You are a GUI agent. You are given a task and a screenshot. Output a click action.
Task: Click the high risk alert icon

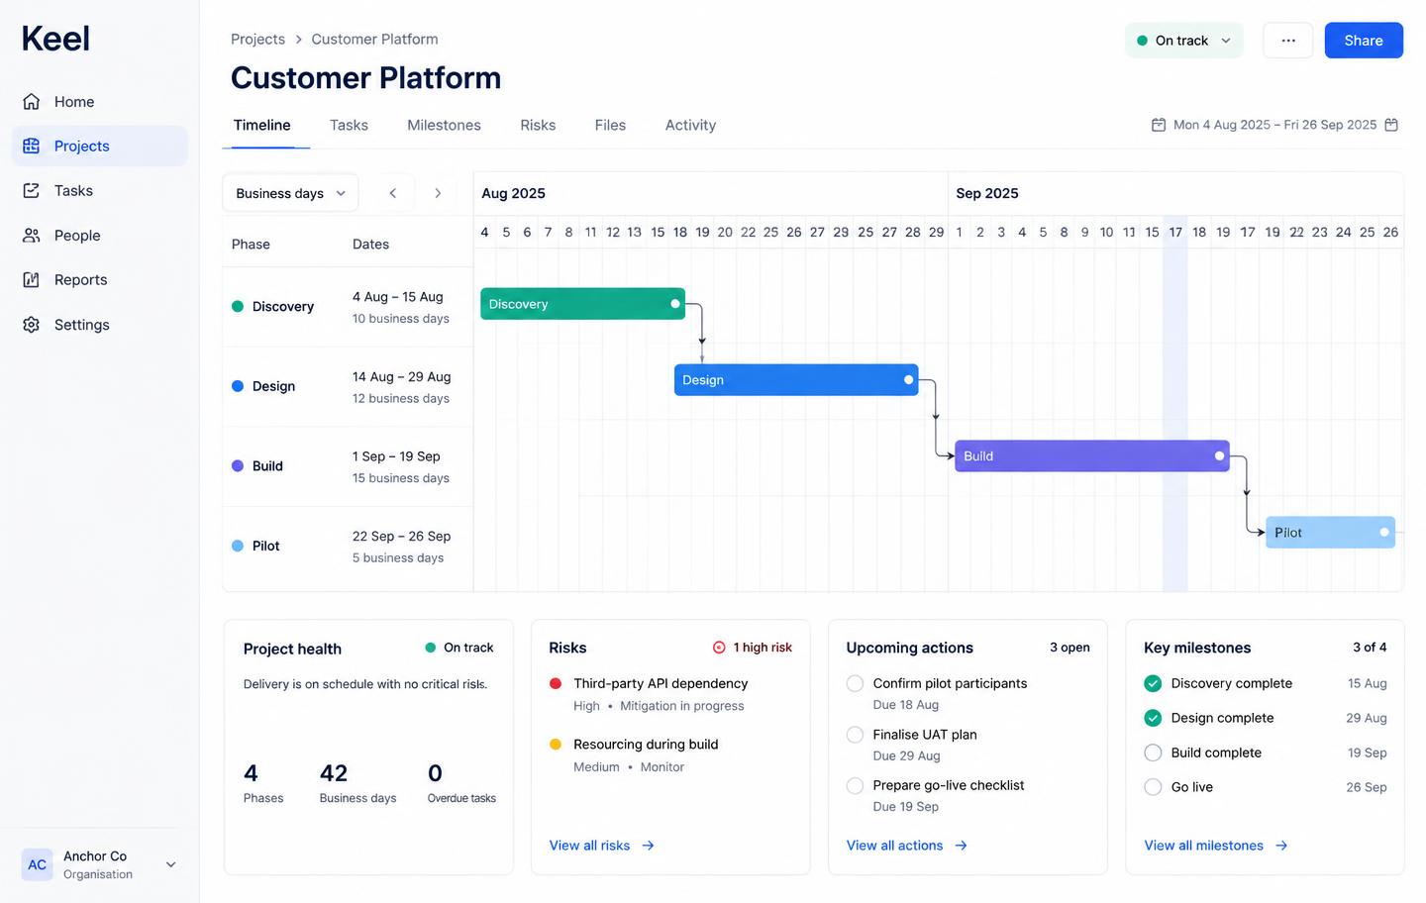[x=719, y=648]
